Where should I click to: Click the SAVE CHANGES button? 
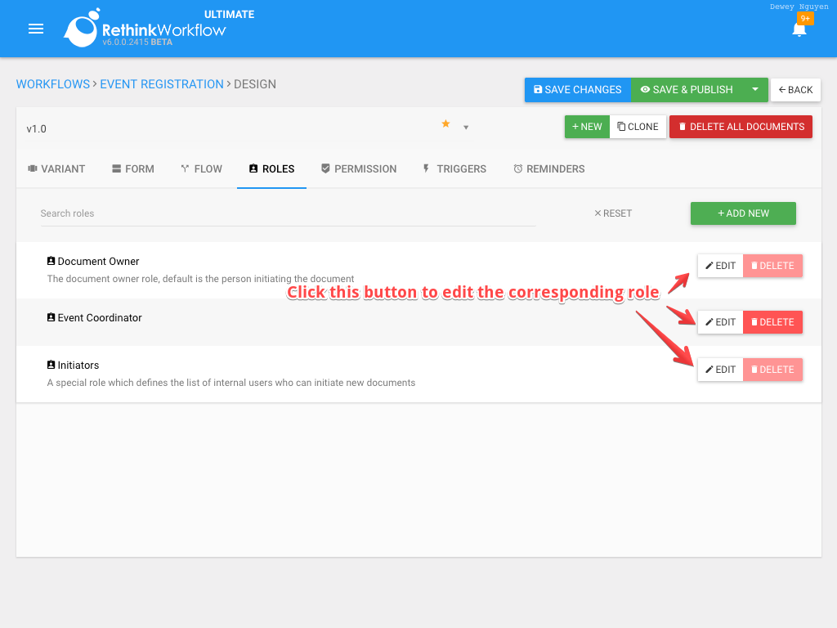click(577, 90)
